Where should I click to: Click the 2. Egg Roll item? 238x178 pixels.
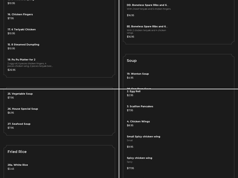coord(134,91)
